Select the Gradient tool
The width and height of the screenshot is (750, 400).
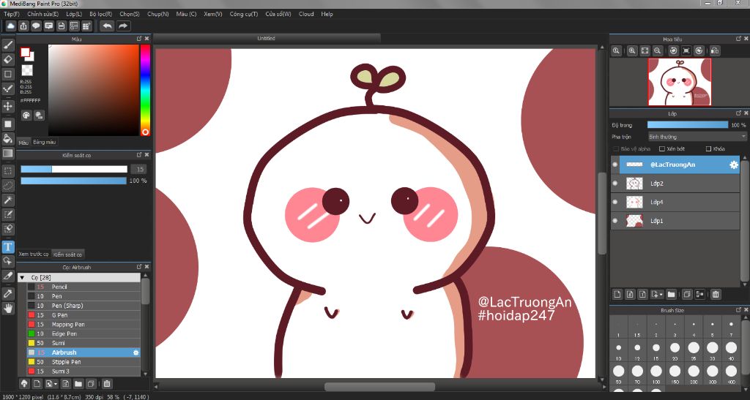coord(7,154)
